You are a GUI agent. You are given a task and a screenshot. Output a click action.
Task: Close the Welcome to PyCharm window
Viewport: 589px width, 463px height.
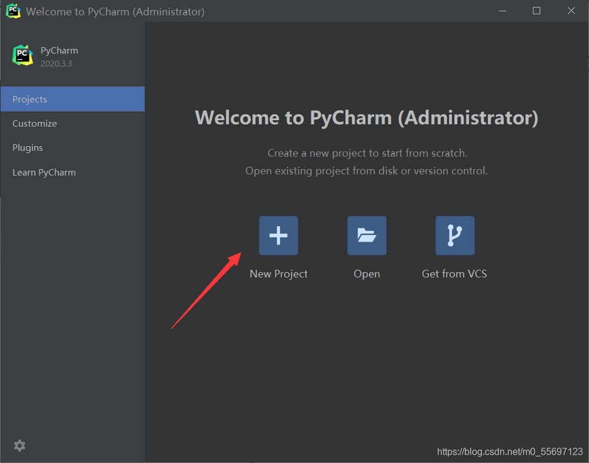571,11
